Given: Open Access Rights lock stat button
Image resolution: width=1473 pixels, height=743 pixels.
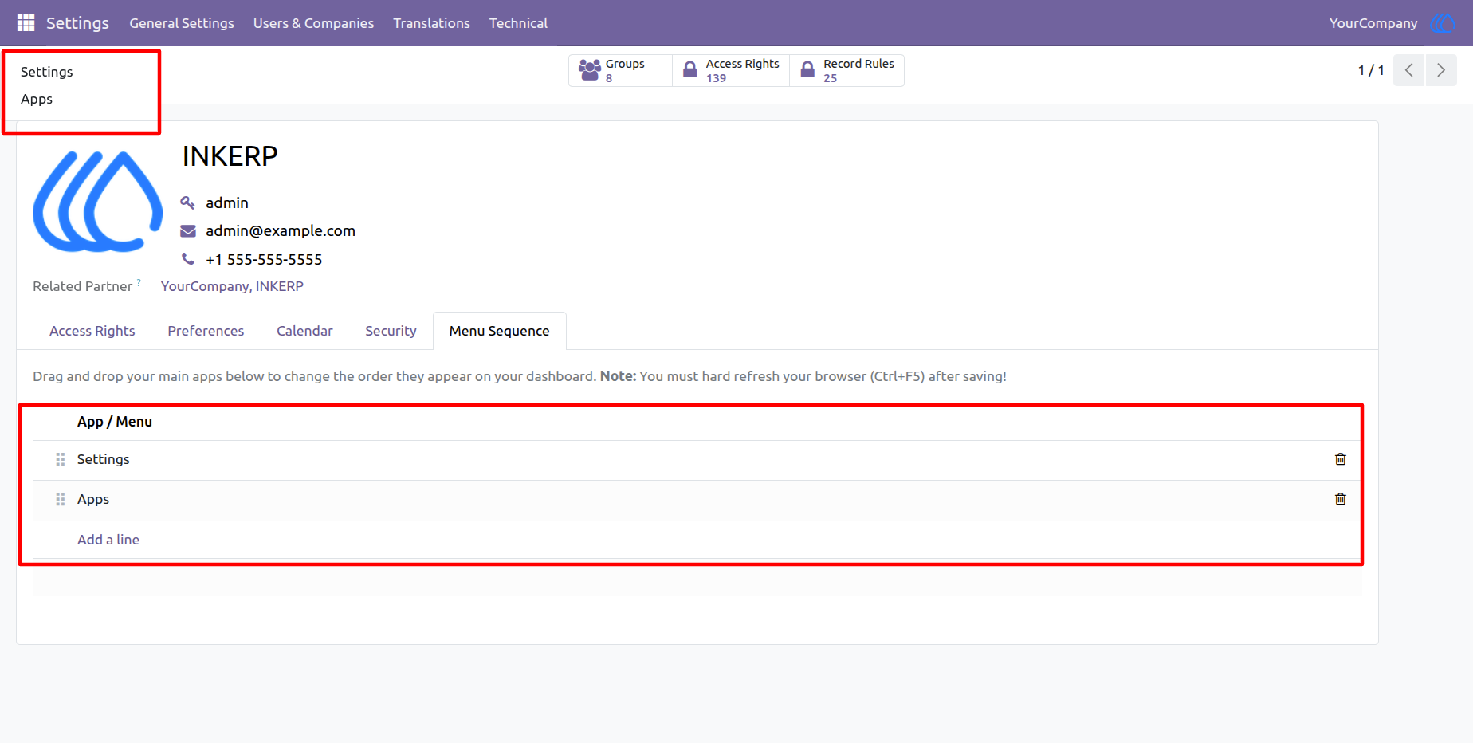Looking at the screenshot, I should 731,70.
